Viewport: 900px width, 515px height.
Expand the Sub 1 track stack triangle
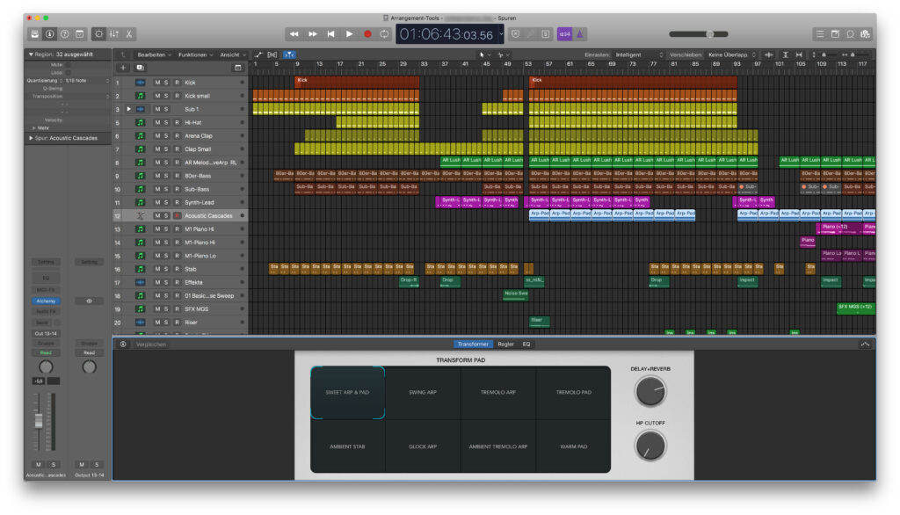128,109
